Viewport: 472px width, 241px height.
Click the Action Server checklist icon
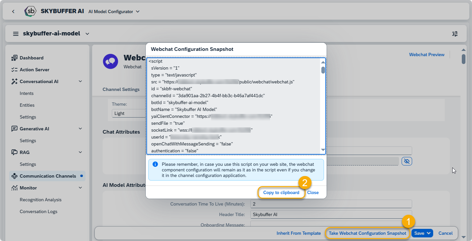point(14,70)
